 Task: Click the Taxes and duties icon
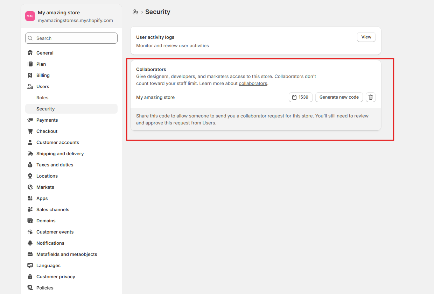pos(30,165)
